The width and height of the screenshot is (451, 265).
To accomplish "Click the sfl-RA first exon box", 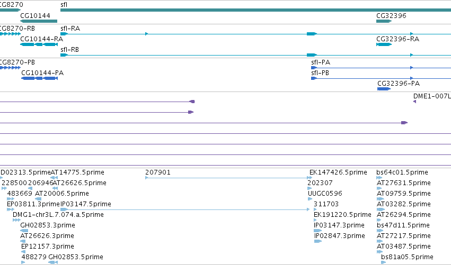I will (64, 34).
